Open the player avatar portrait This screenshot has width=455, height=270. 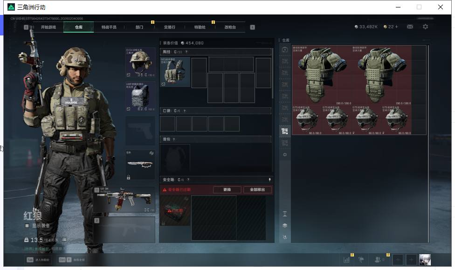(425, 260)
